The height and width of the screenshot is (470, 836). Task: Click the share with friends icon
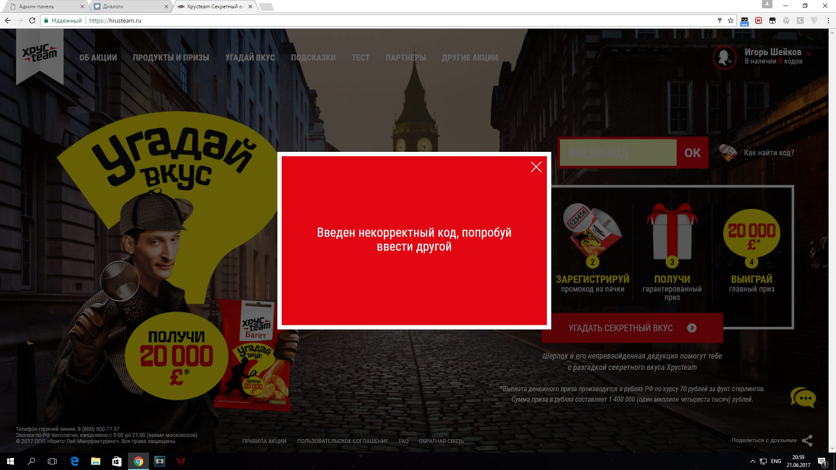807,440
